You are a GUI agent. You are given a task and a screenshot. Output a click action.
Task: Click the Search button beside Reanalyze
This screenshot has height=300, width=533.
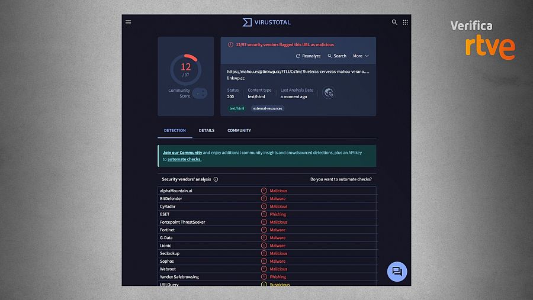coord(337,56)
